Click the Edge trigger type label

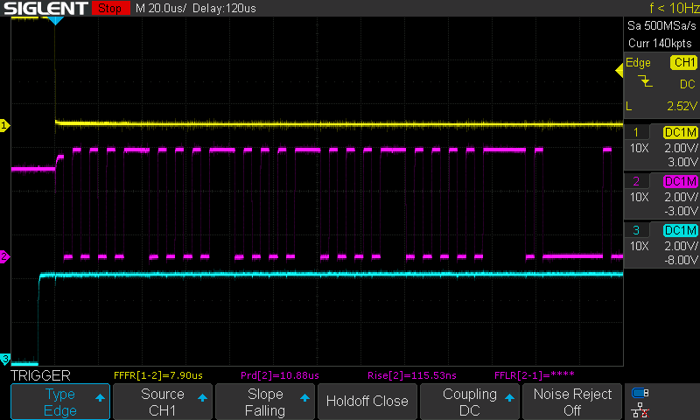tap(638, 63)
